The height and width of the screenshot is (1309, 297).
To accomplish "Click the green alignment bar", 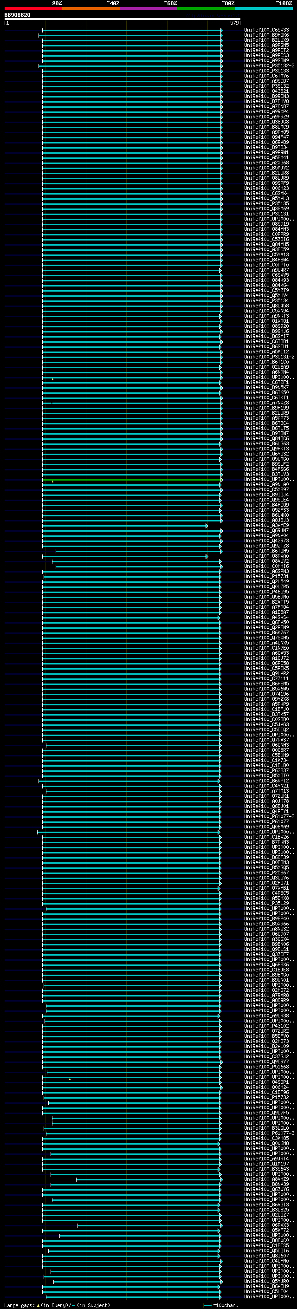I will [x=132, y=480].
